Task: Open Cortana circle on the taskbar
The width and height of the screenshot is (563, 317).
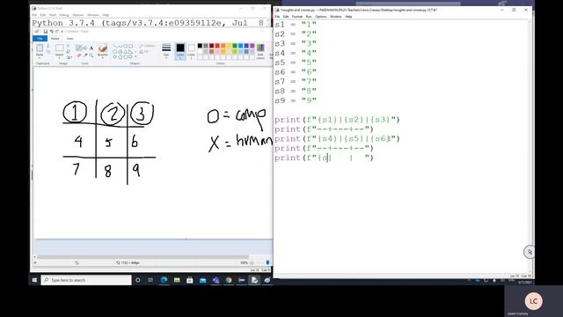Action: (137, 280)
